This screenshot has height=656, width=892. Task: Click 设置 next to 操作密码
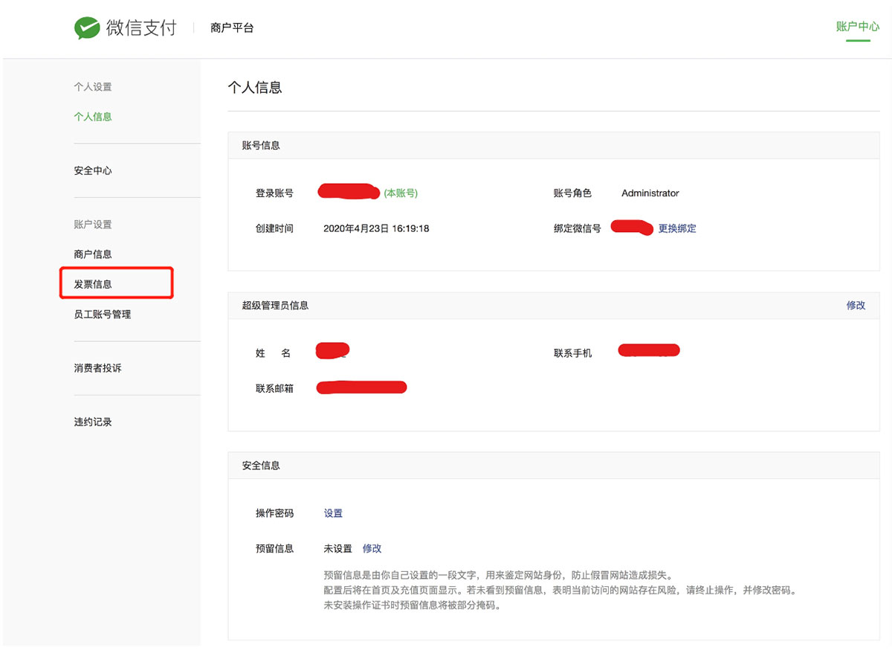coord(333,513)
